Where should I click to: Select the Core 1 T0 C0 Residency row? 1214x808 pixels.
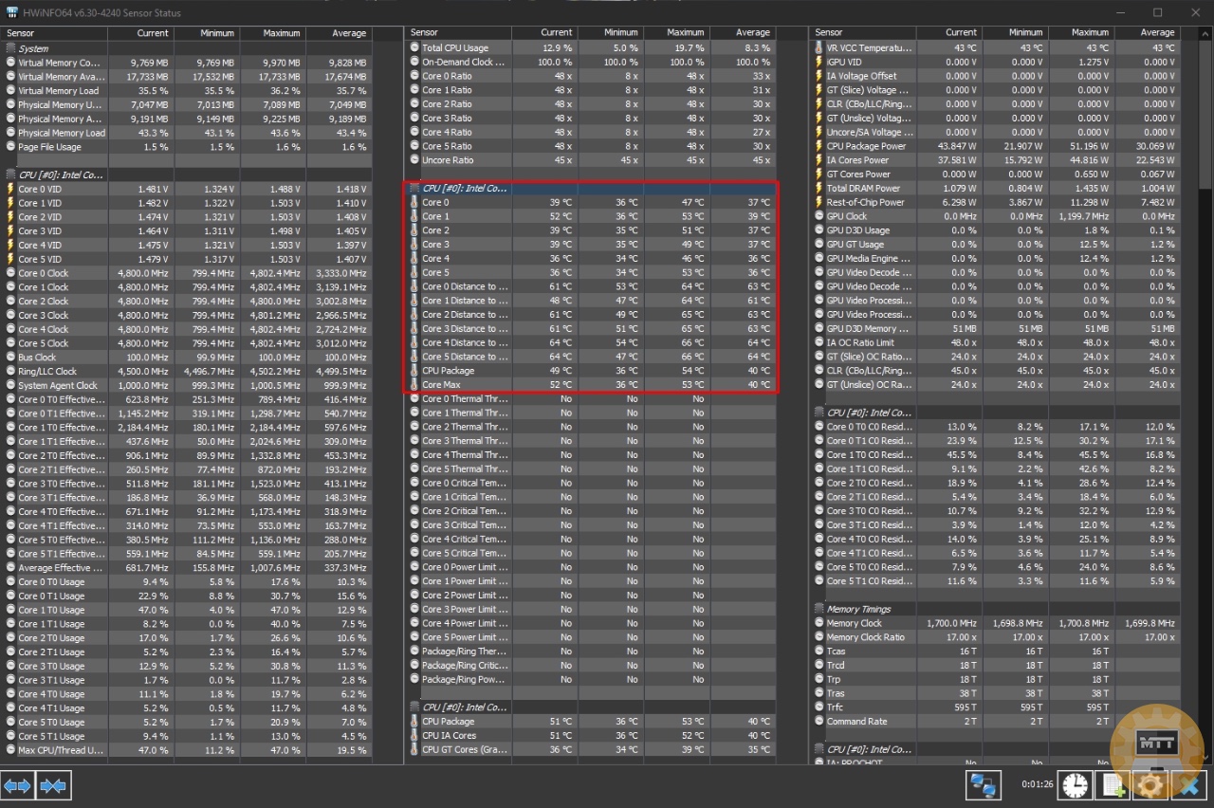point(997,454)
